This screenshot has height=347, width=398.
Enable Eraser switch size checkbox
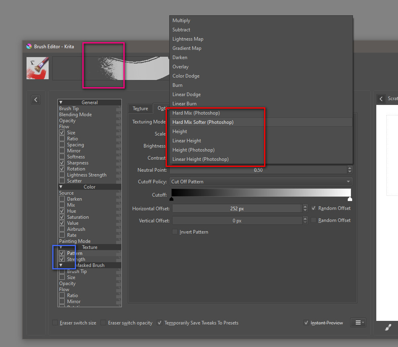55,322
